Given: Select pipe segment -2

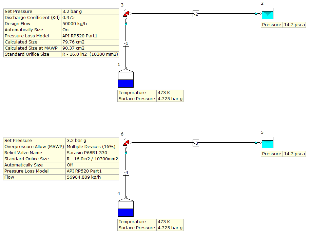Looking at the screenshot, I should (195, 14).
